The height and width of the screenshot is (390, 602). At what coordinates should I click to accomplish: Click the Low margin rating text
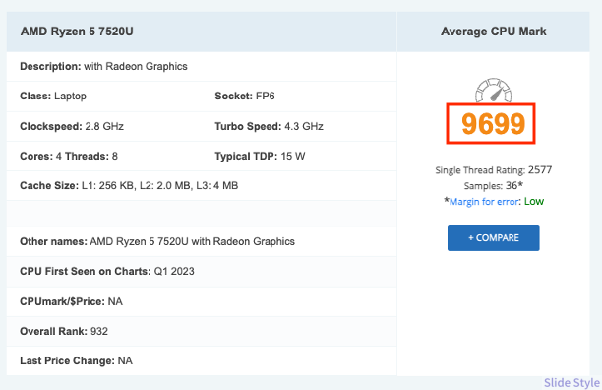[534, 201]
